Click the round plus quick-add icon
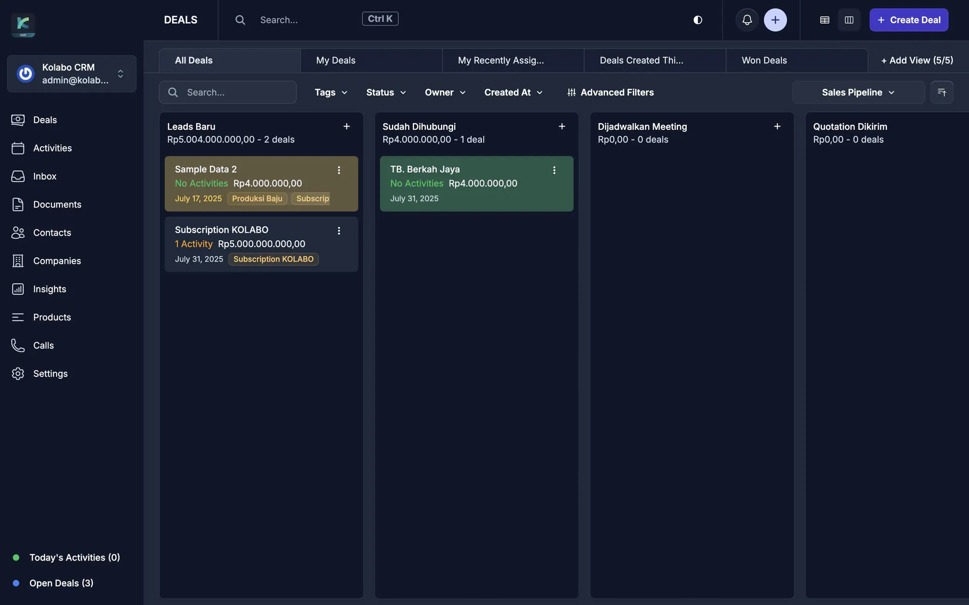Screen dimensions: 969x605 [x=775, y=20]
